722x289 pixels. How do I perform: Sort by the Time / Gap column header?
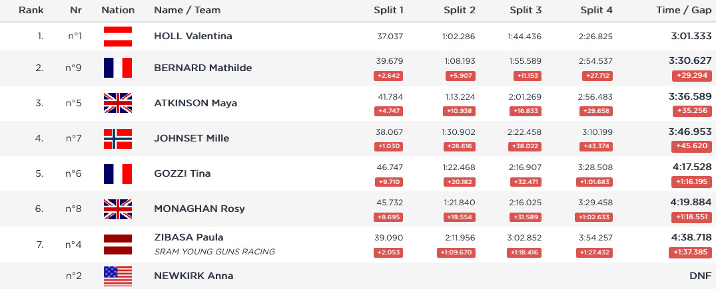pos(684,10)
